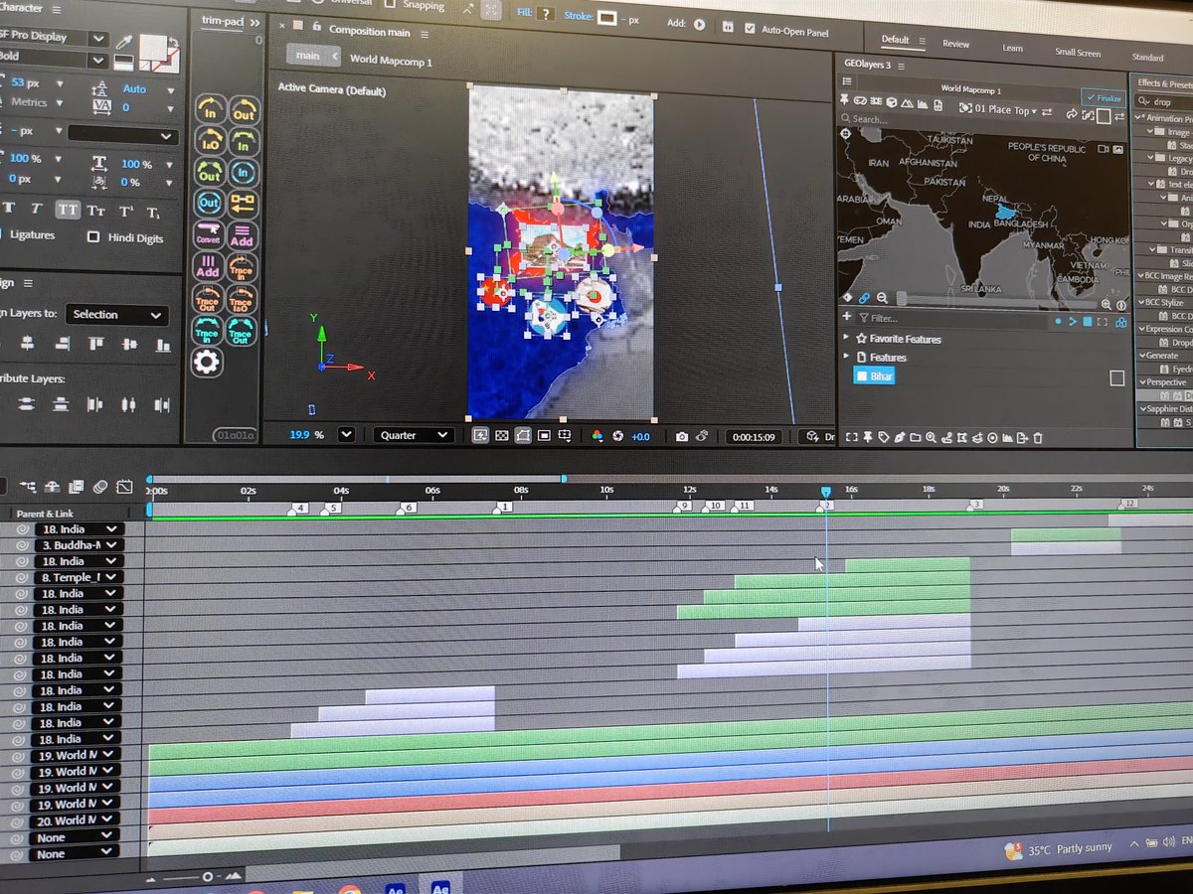1193x894 pixels.
Task: Switch to the Review workspace
Action: coord(955,44)
